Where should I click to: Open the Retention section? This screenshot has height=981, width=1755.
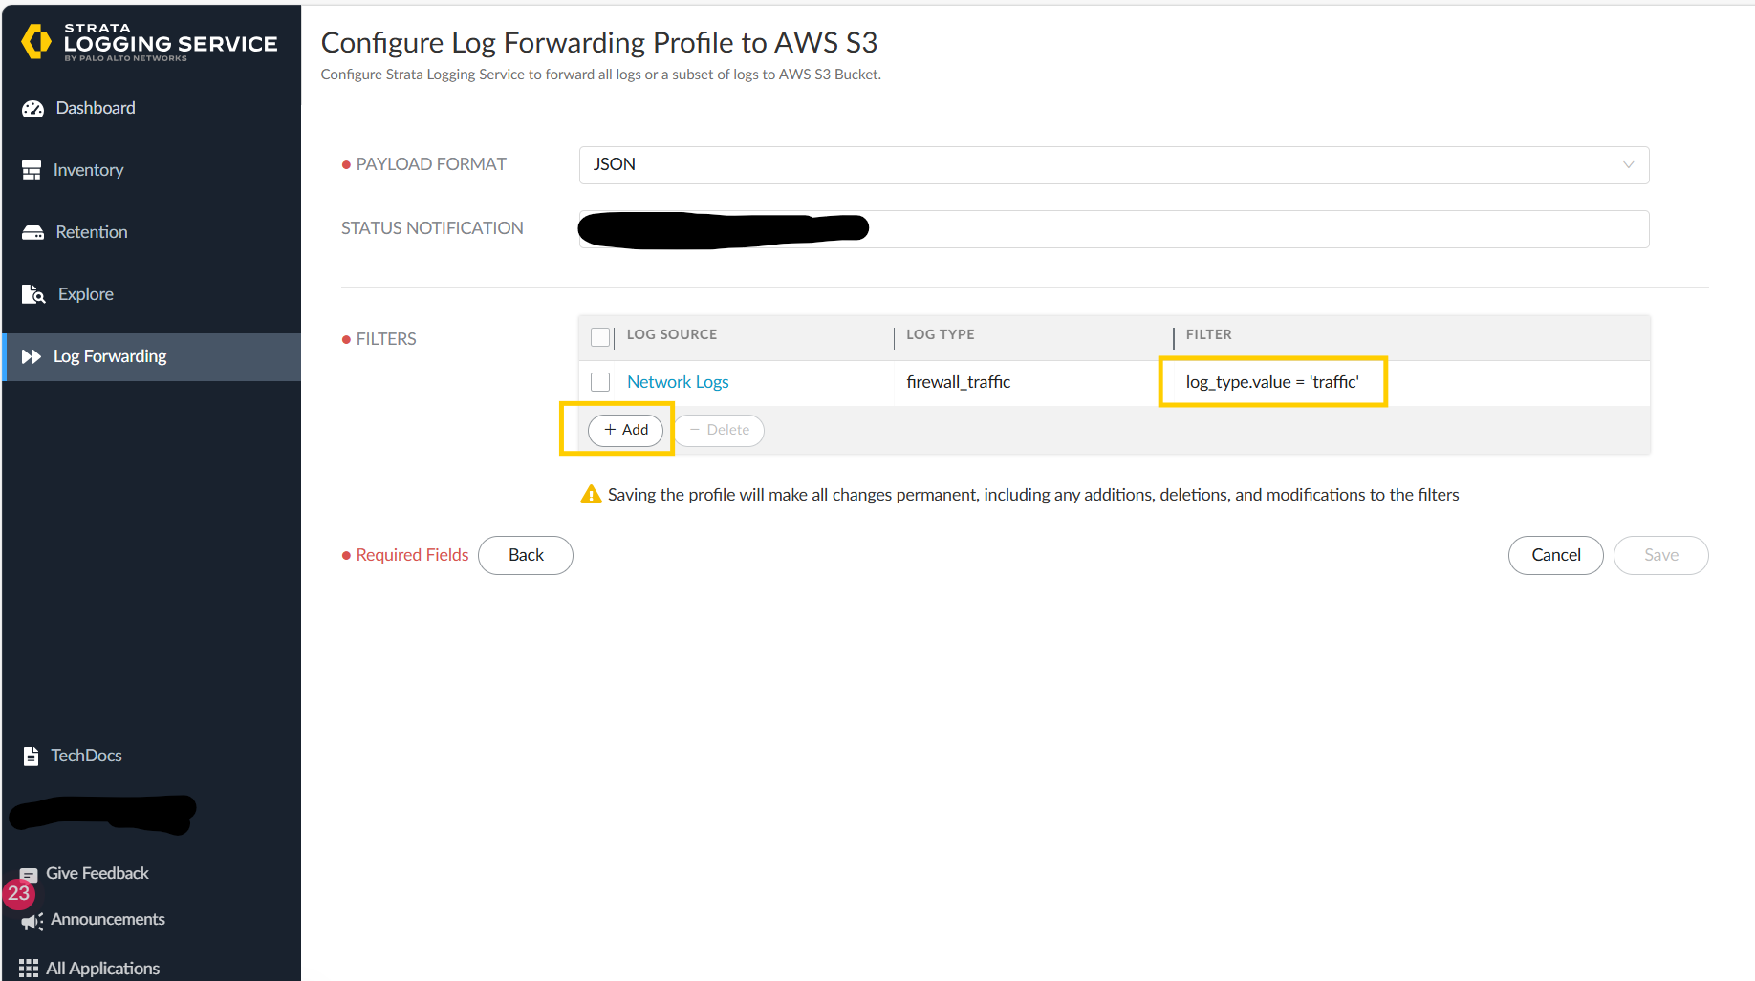tap(90, 231)
